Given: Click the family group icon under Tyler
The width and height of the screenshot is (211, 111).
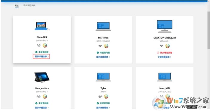Looking at the screenshot, I should pyautogui.click(x=100, y=96).
